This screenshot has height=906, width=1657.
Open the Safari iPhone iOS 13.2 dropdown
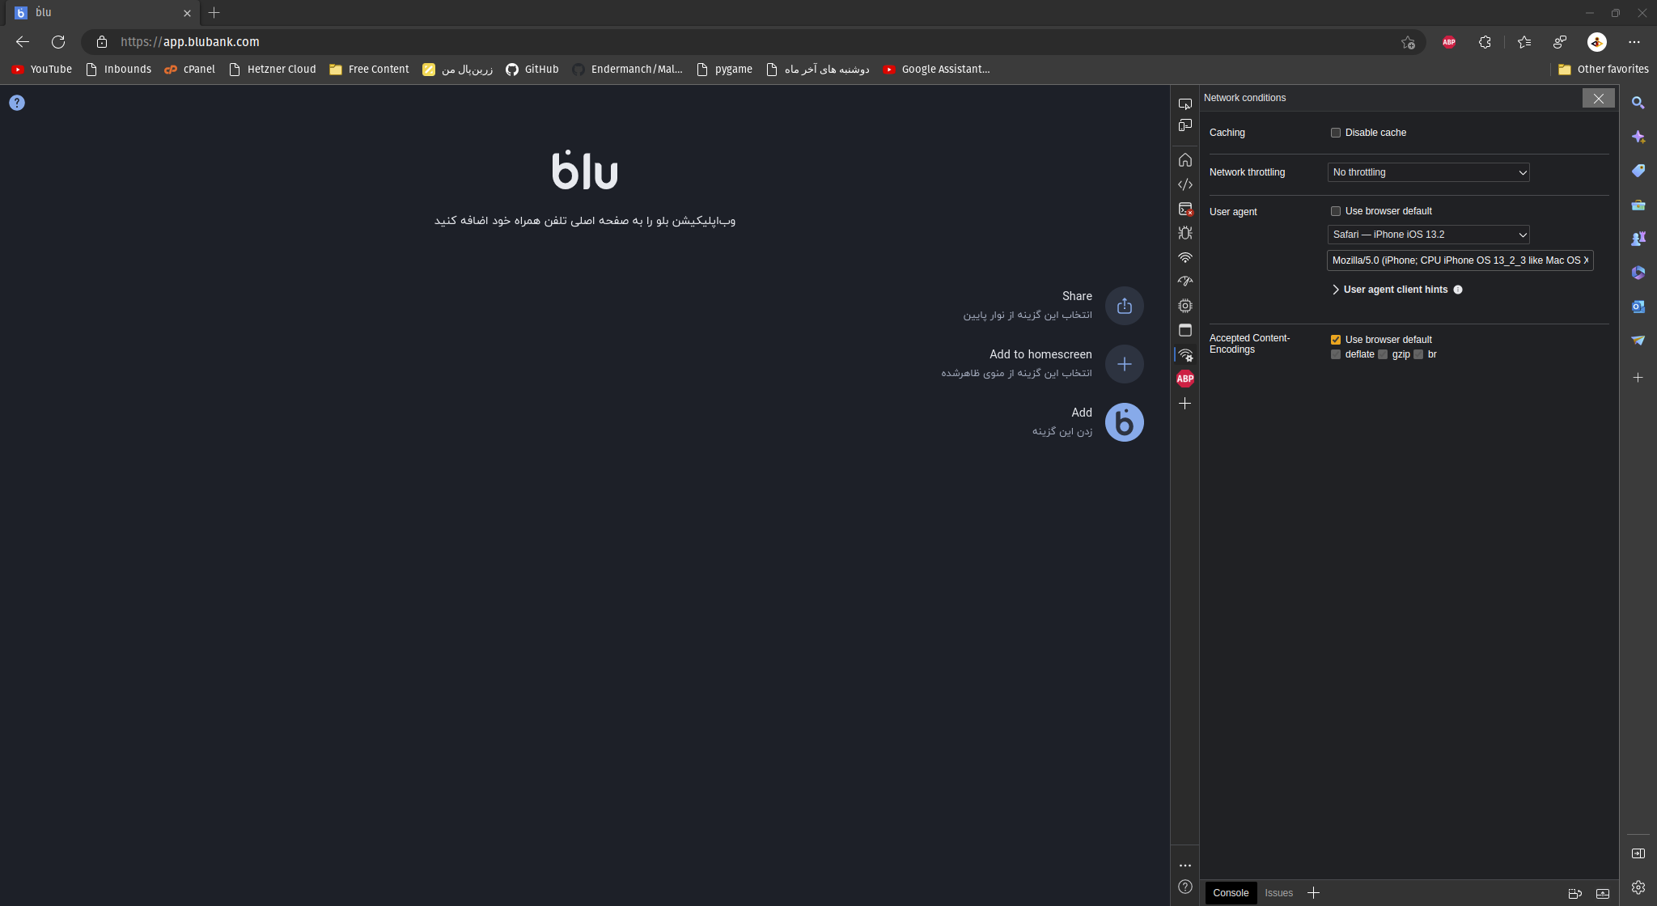(1428, 235)
